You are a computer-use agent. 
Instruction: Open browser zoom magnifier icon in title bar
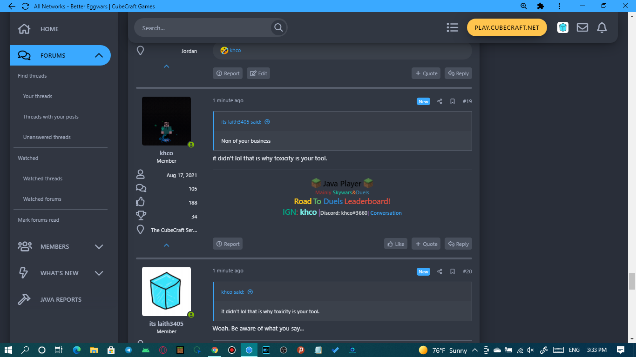tap(524, 6)
